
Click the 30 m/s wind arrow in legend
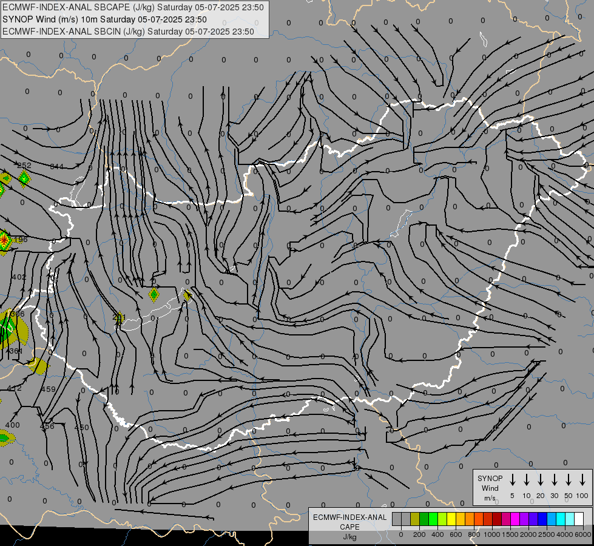(x=554, y=480)
